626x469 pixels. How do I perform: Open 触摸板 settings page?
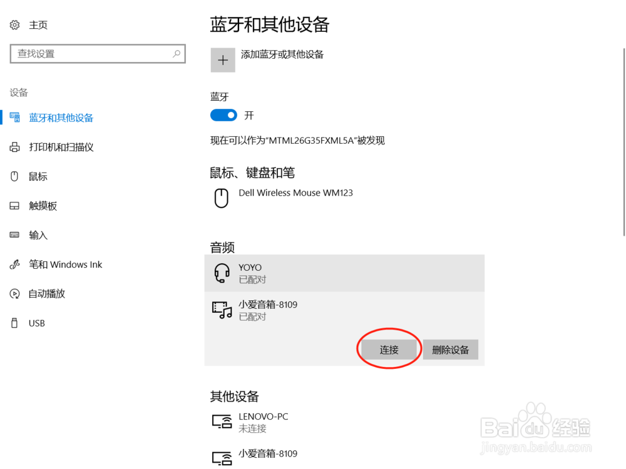(43, 206)
